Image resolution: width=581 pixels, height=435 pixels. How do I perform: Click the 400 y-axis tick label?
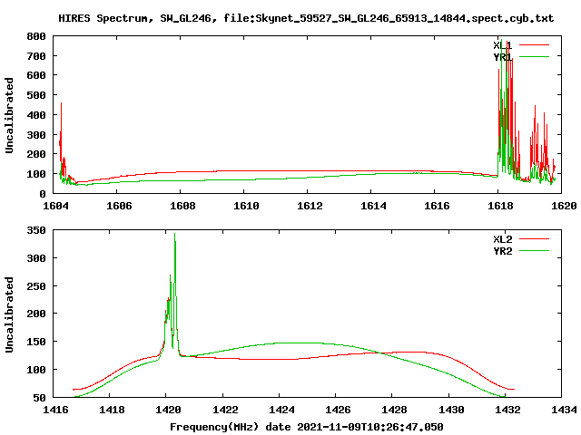point(36,115)
